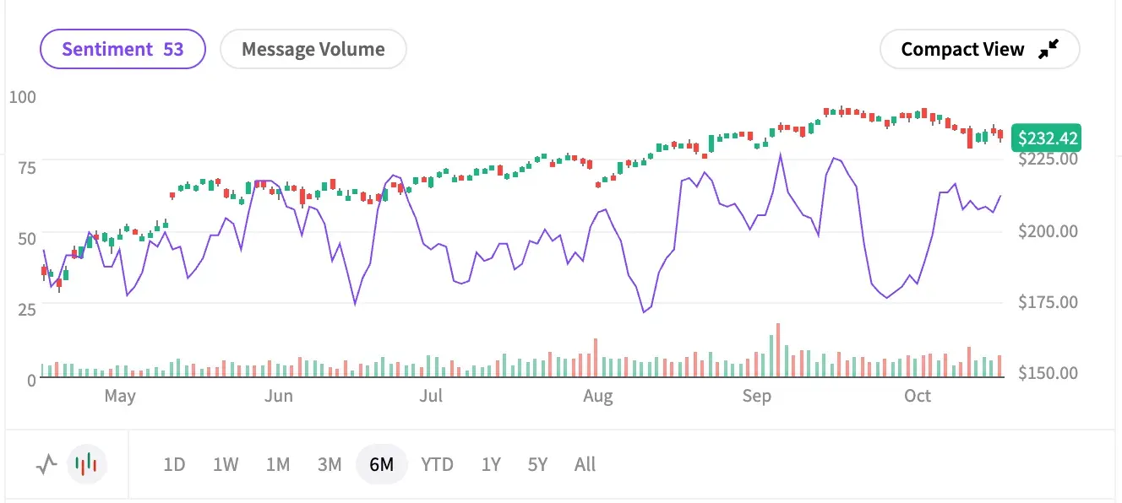Click the $200.00 price axis label
The height and width of the screenshot is (503, 1122).
click(1048, 230)
